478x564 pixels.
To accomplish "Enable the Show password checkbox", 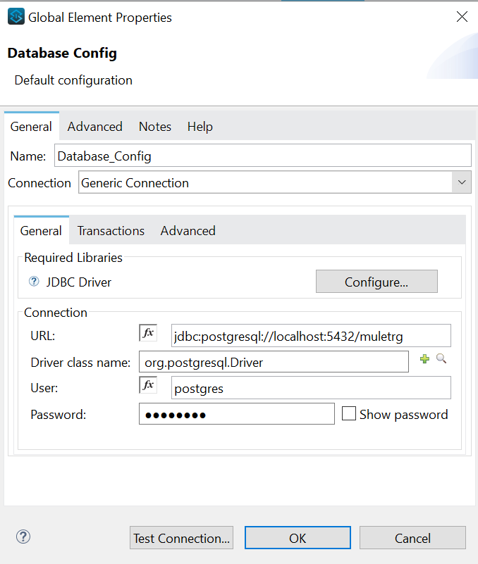I will (349, 413).
